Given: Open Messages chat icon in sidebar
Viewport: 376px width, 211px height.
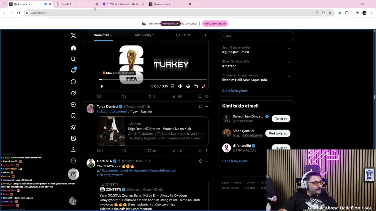Looking at the screenshot, I should 73,82.
